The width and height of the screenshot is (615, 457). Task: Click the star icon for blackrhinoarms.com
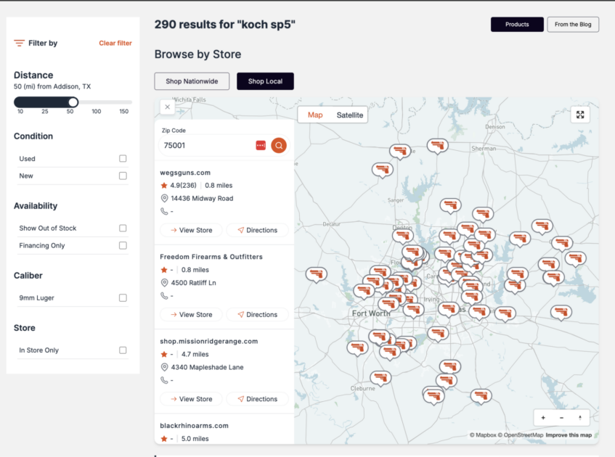coord(164,439)
